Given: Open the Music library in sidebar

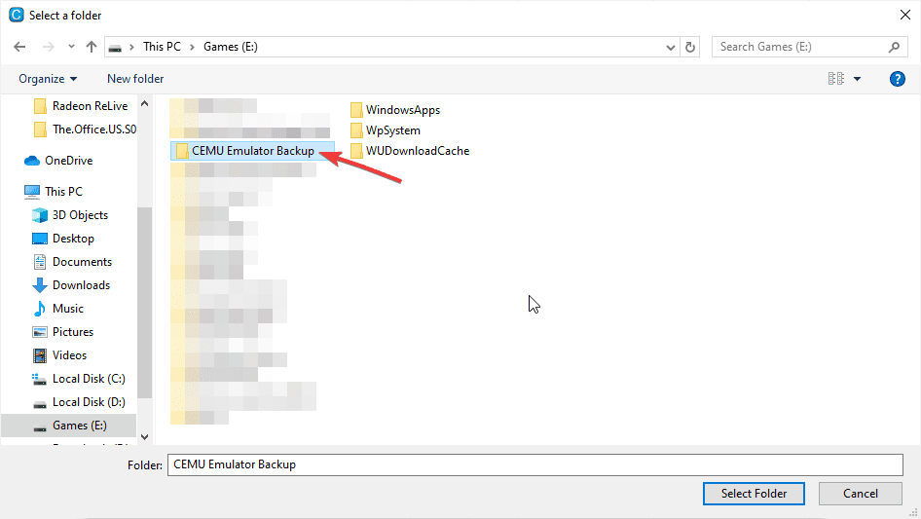Looking at the screenshot, I should [x=67, y=309].
